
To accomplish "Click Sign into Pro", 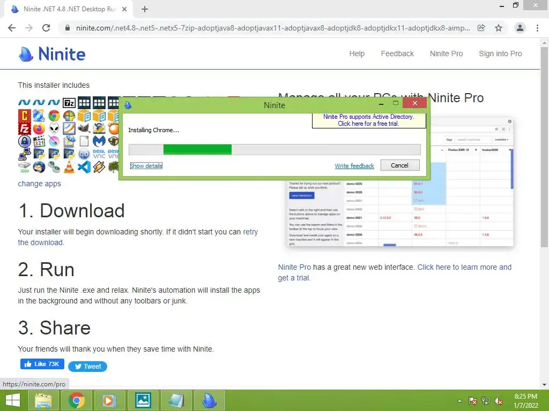I will (500, 54).
